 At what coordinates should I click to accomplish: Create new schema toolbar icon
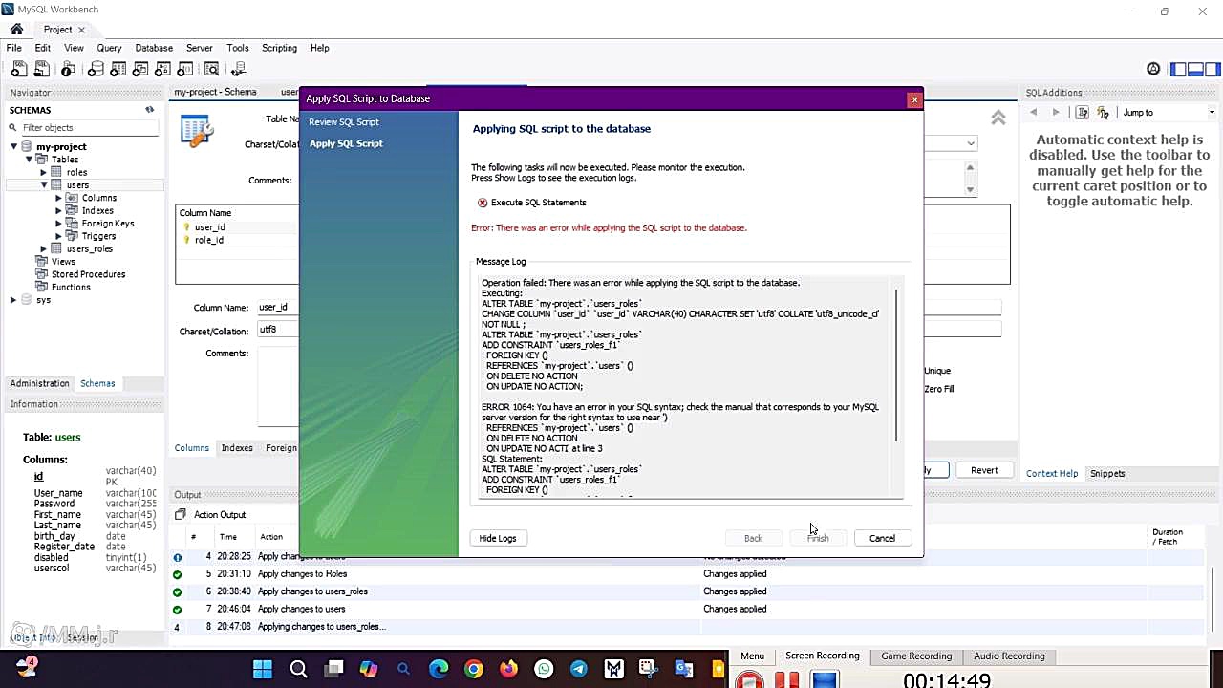tap(96, 69)
